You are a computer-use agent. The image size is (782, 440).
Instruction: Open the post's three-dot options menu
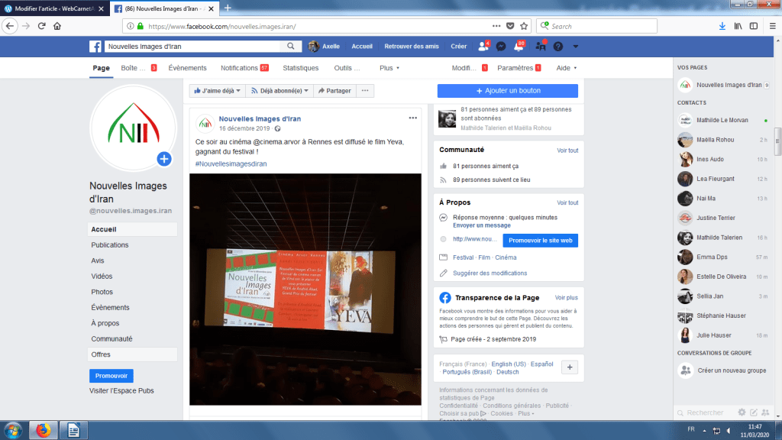tap(413, 118)
